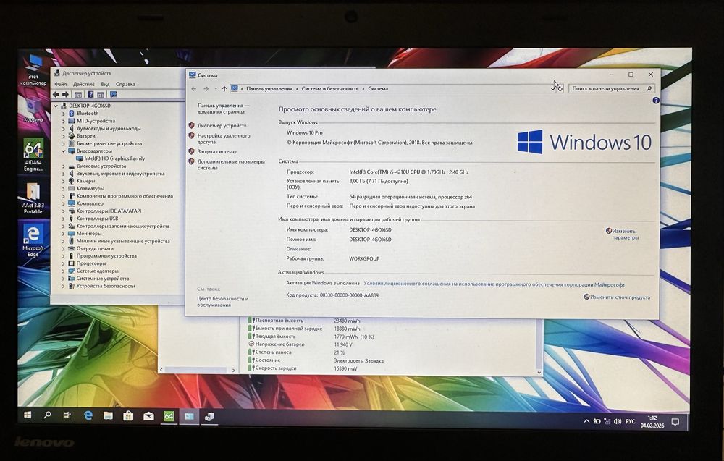
Task: Open the AAct 3.8.3 Portable shortcut
Action: coord(33,198)
